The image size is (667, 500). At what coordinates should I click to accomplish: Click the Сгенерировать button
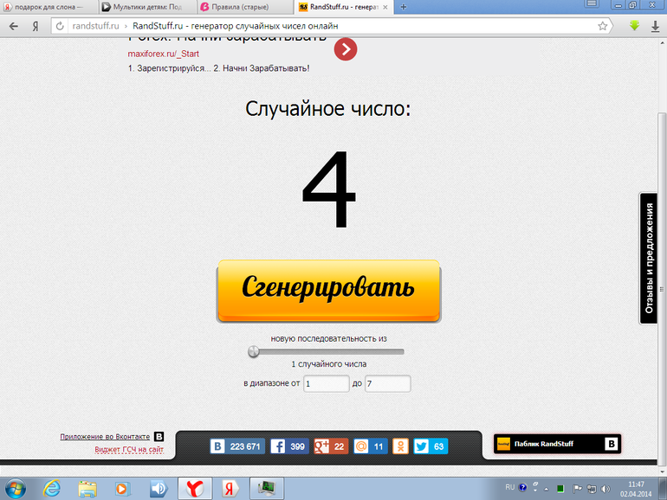pos(329,292)
